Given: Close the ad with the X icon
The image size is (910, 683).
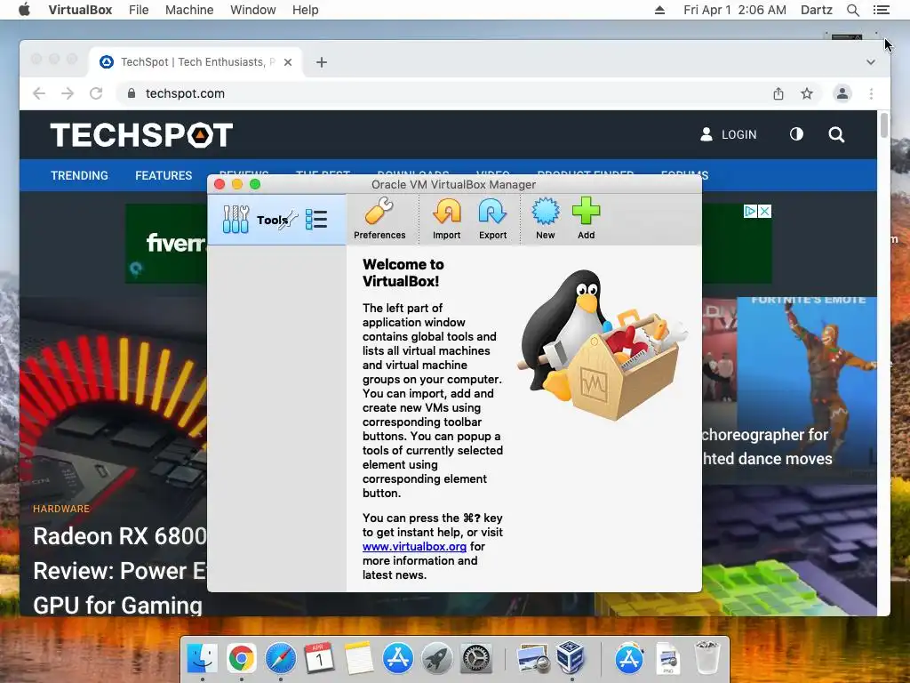Looking at the screenshot, I should 765,212.
